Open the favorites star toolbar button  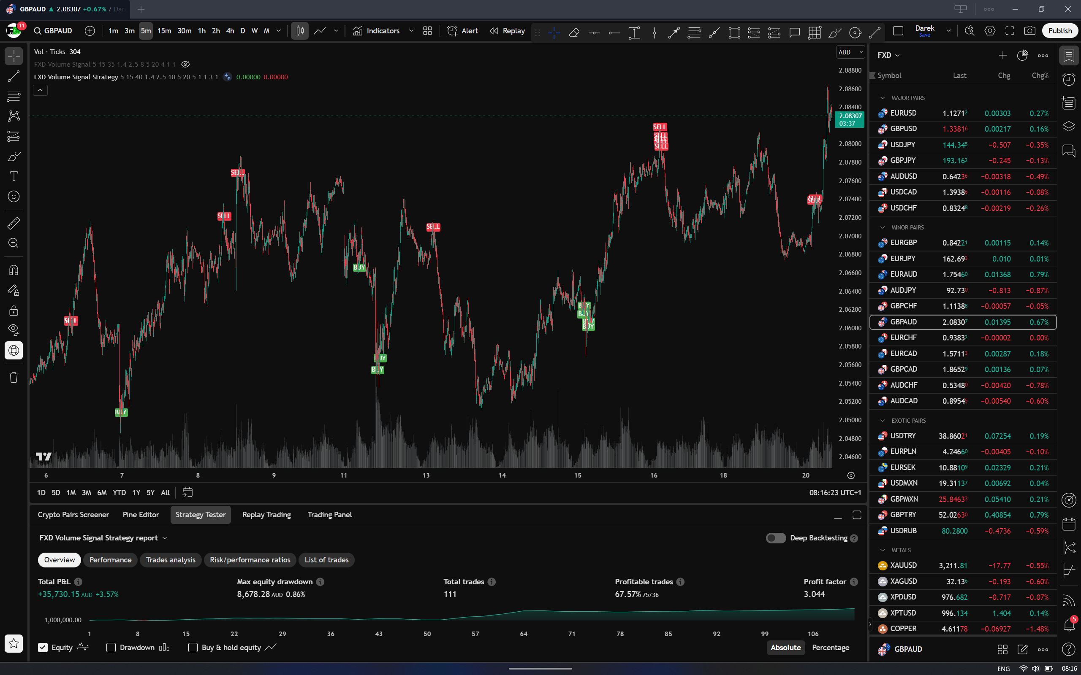pyautogui.click(x=14, y=643)
